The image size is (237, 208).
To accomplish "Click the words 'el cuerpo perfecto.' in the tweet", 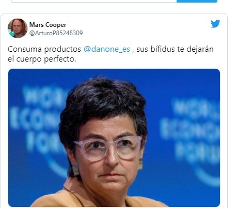I will point(42,59).
